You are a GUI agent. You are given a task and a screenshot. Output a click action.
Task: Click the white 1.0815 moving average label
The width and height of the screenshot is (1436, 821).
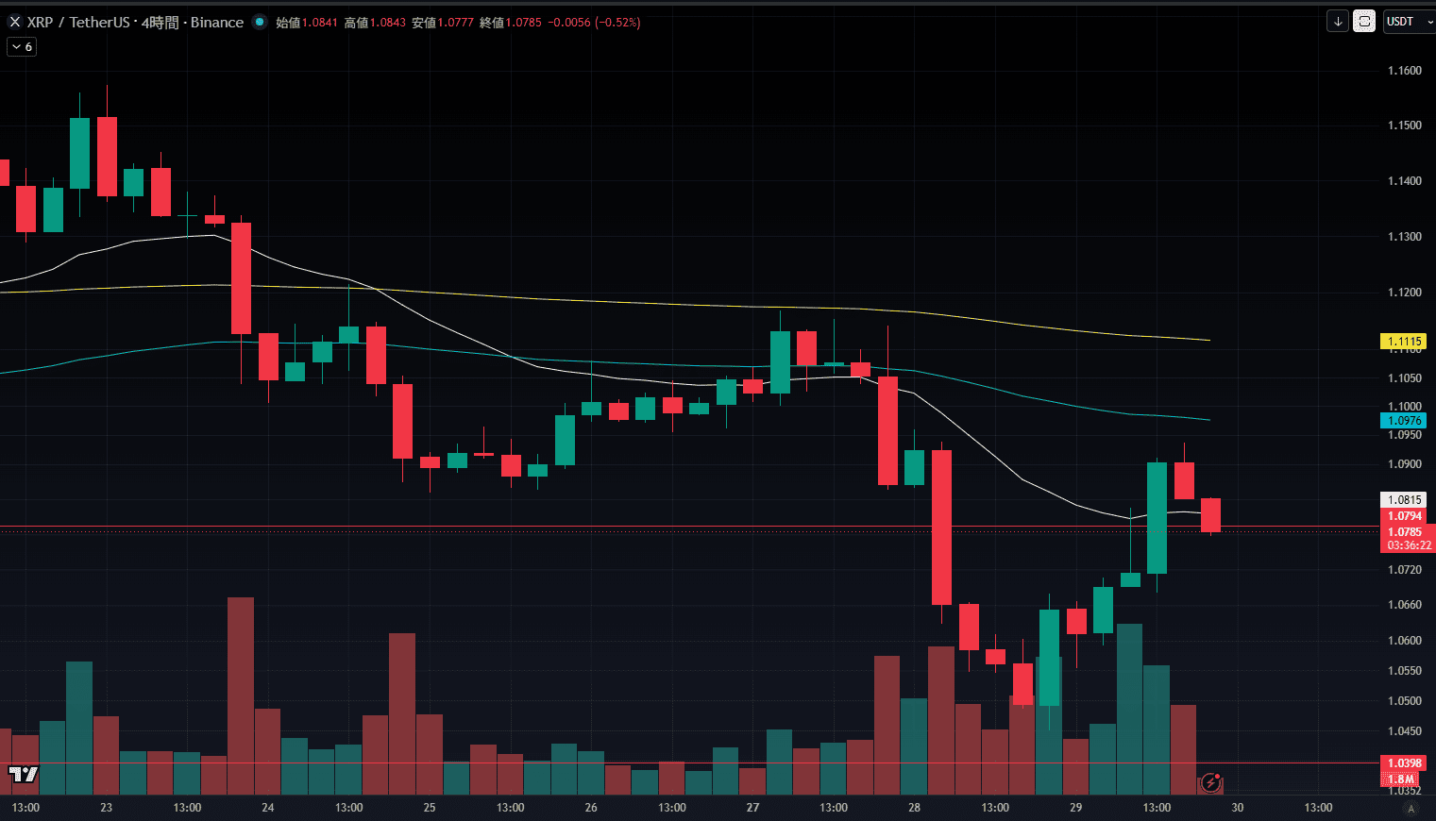(1403, 500)
